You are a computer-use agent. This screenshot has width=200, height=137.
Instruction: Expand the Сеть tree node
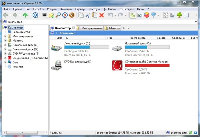(x=5, y=62)
